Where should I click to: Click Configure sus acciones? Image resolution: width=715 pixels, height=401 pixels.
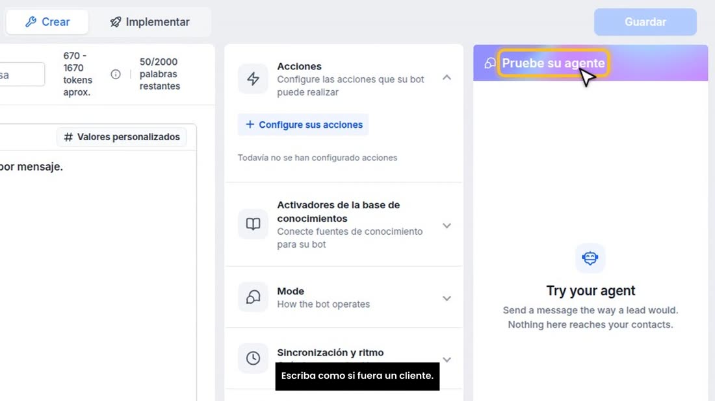(304, 125)
